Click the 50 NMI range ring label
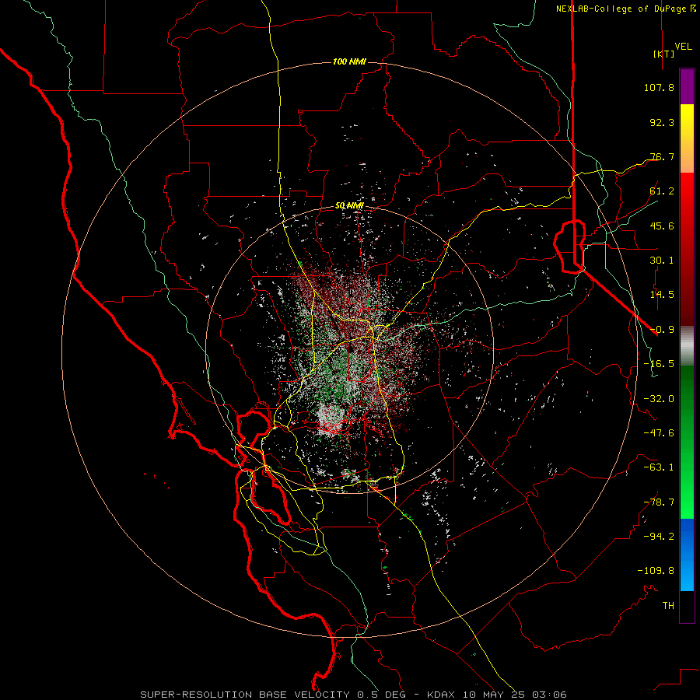 pyautogui.click(x=349, y=206)
